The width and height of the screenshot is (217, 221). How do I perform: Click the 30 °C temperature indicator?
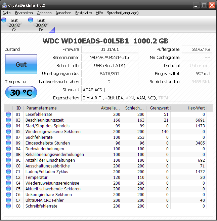pyautogui.click(x=21, y=92)
